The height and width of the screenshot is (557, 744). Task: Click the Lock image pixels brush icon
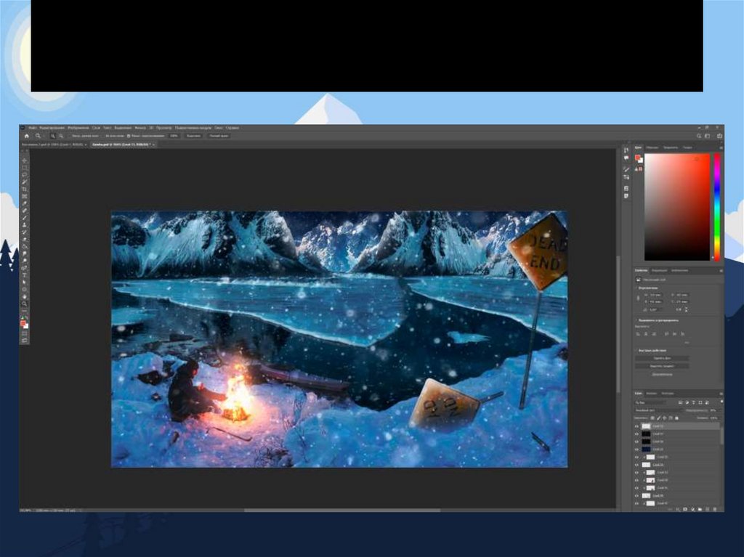pos(658,418)
